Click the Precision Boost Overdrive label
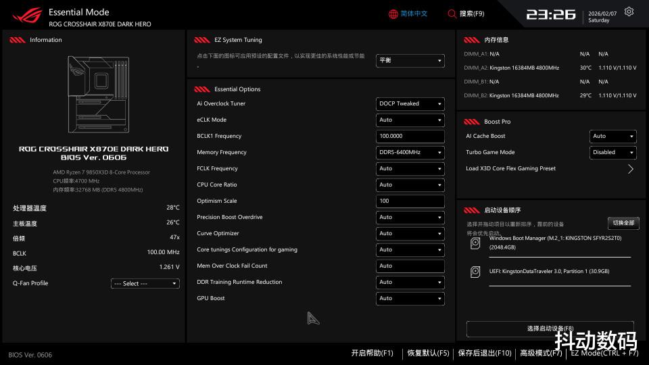 point(230,217)
